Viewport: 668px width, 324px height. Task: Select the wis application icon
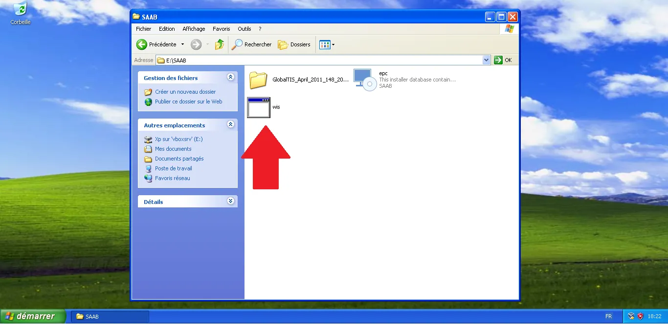coord(259,107)
